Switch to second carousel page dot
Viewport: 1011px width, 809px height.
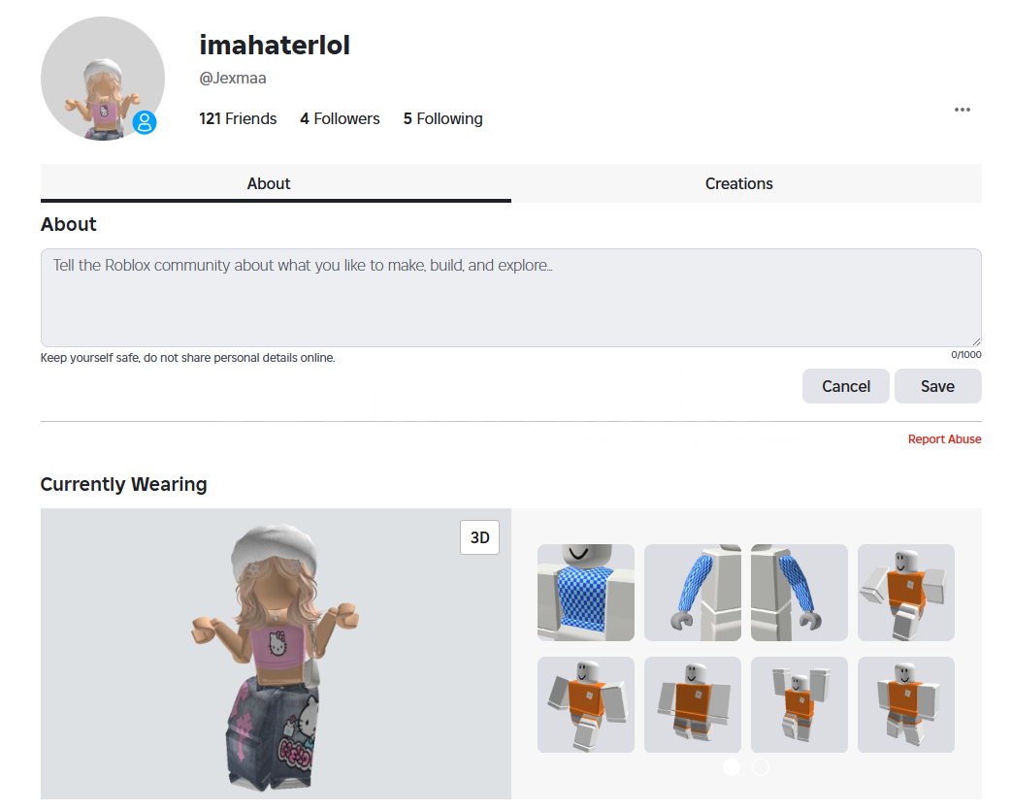(761, 767)
